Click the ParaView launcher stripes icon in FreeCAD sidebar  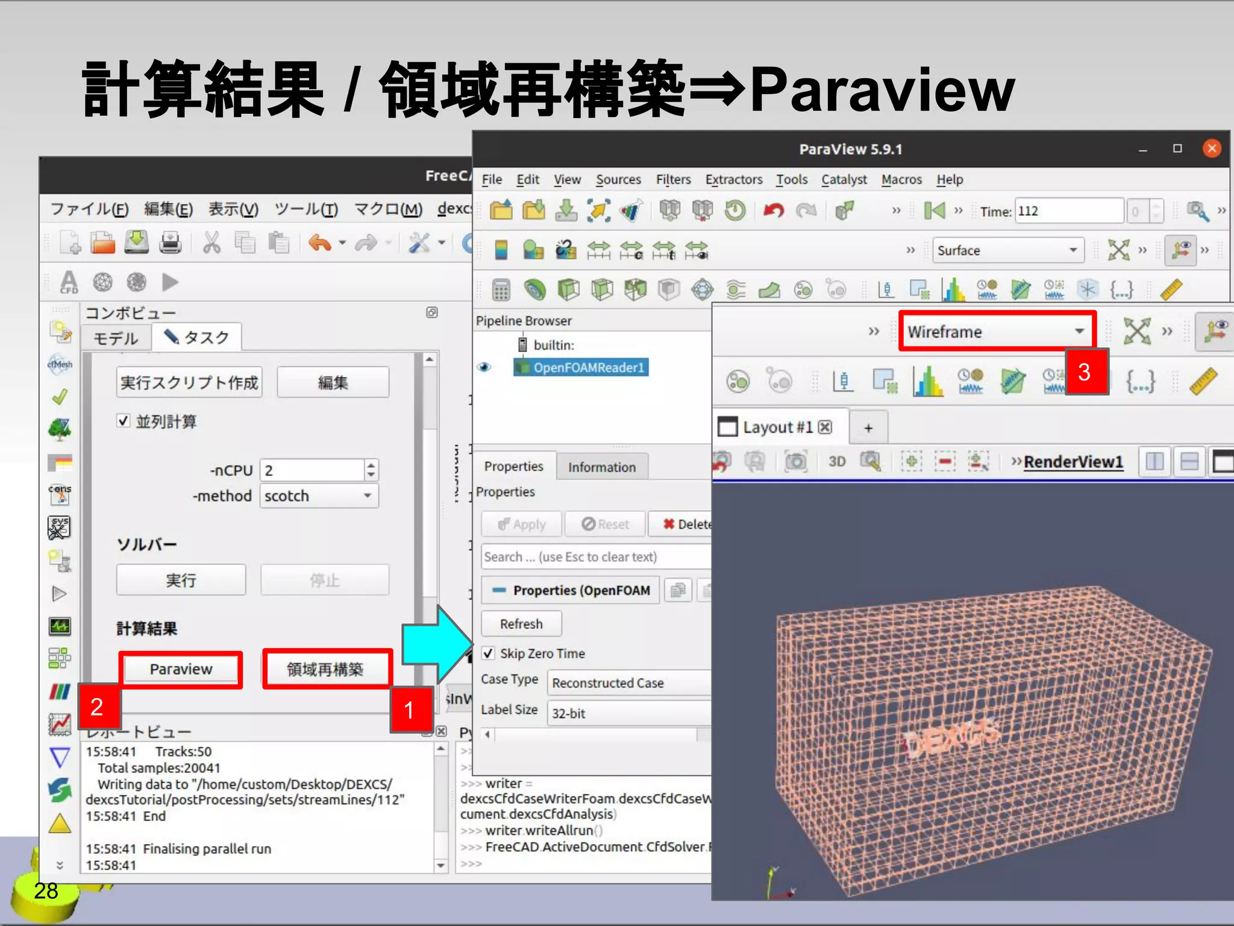[60, 691]
